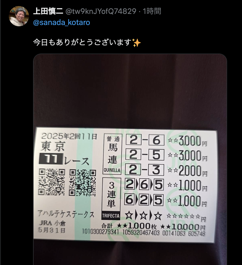Open the betting ticket photo
This screenshot has height=265, width=242.
(x=130, y=159)
